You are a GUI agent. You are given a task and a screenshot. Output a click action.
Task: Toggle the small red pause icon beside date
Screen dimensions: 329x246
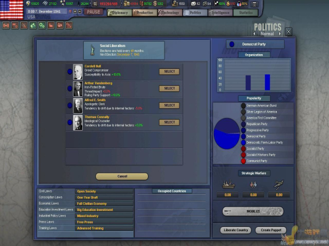pyautogui.click(x=70, y=11)
